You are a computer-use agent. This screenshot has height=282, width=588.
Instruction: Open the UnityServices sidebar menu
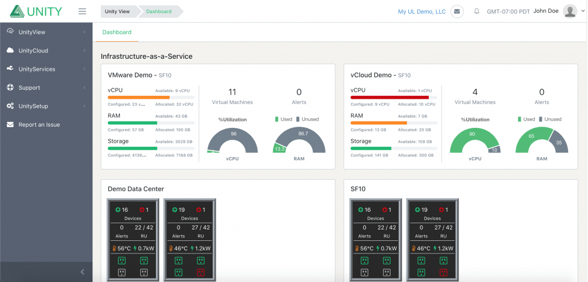(x=46, y=69)
